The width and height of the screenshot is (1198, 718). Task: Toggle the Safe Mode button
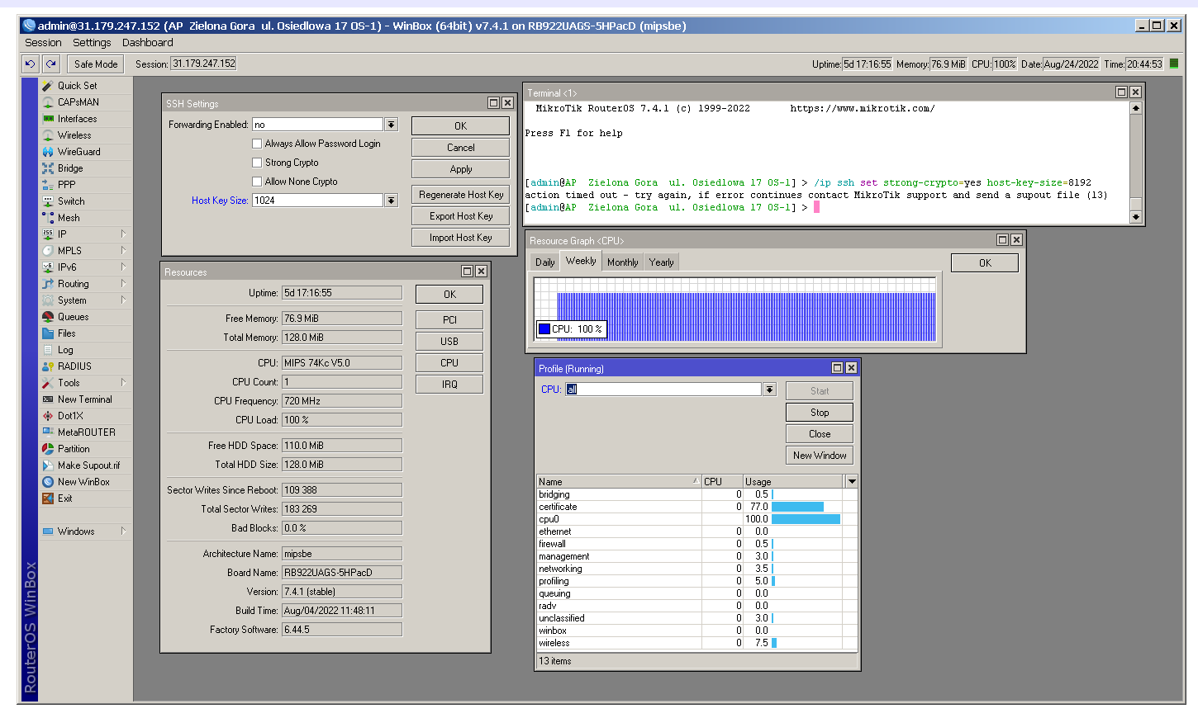click(x=96, y=64)
